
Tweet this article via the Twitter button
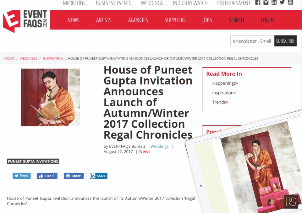(x=22, y=176)
